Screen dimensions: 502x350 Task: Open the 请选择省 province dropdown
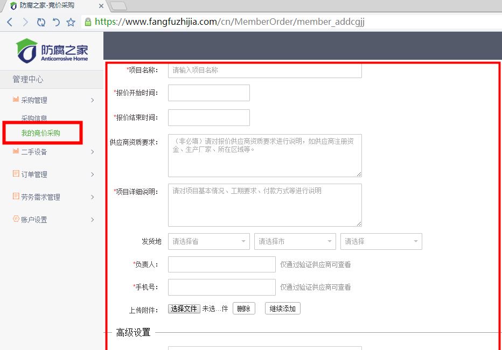208,241
